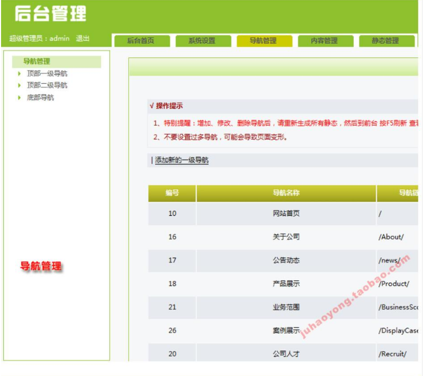Select 底部导航 in the sidebar
Screen dimensions: 423x376
[x=40, y=98]
